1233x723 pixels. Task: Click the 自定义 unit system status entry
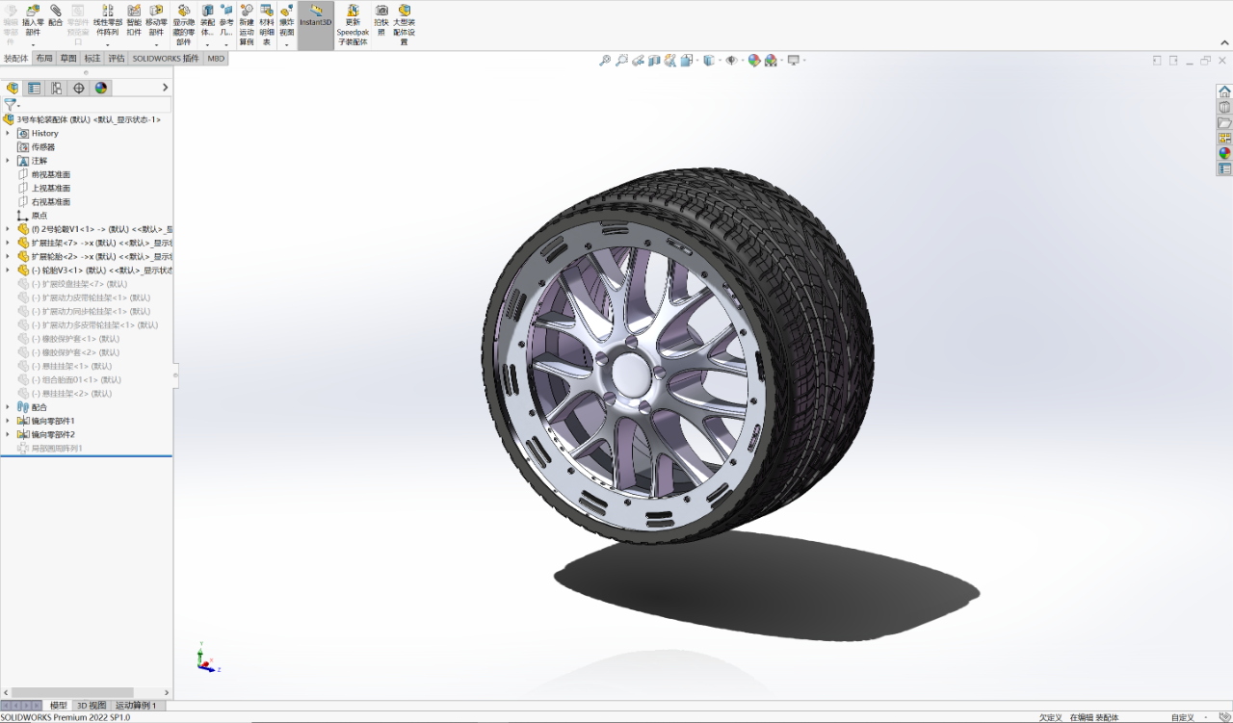(x=1182, y=717)
